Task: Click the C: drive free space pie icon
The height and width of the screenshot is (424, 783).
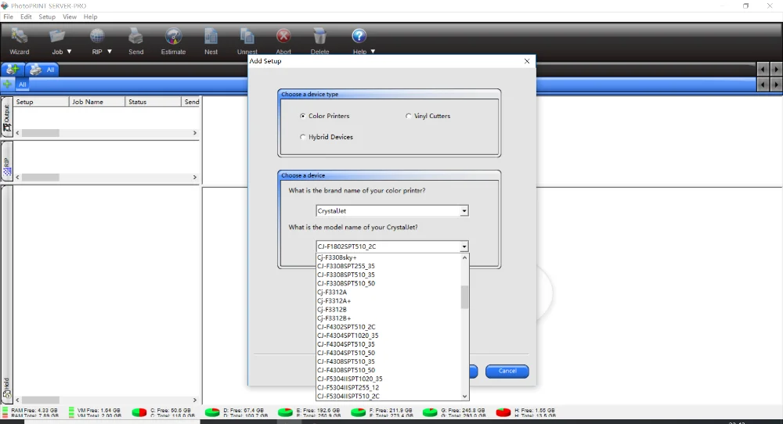Action: coord(139,412)
